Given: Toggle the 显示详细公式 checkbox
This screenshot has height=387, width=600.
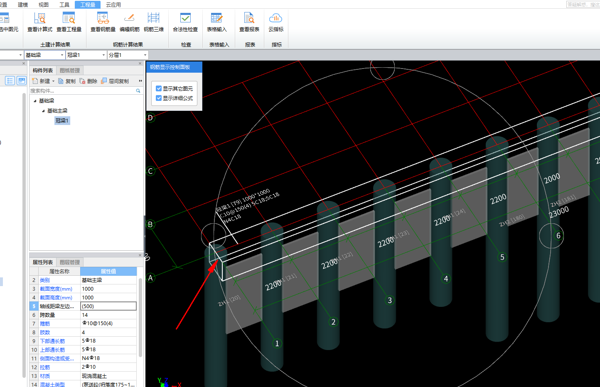Looking at the screenshot, I should tap(159, 98).
